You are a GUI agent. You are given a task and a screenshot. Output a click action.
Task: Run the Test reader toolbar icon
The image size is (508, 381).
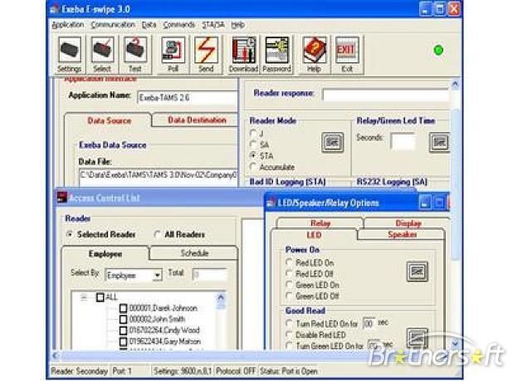pos(134,55)
